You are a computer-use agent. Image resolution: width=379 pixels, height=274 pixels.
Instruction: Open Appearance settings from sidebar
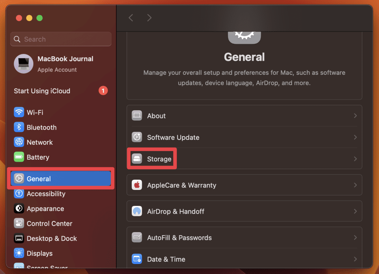pos(61,208)
